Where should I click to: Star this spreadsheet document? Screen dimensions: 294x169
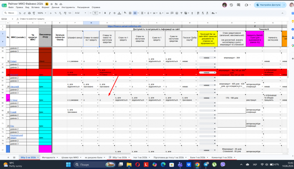pyautogui.click(x=52, y=4)
